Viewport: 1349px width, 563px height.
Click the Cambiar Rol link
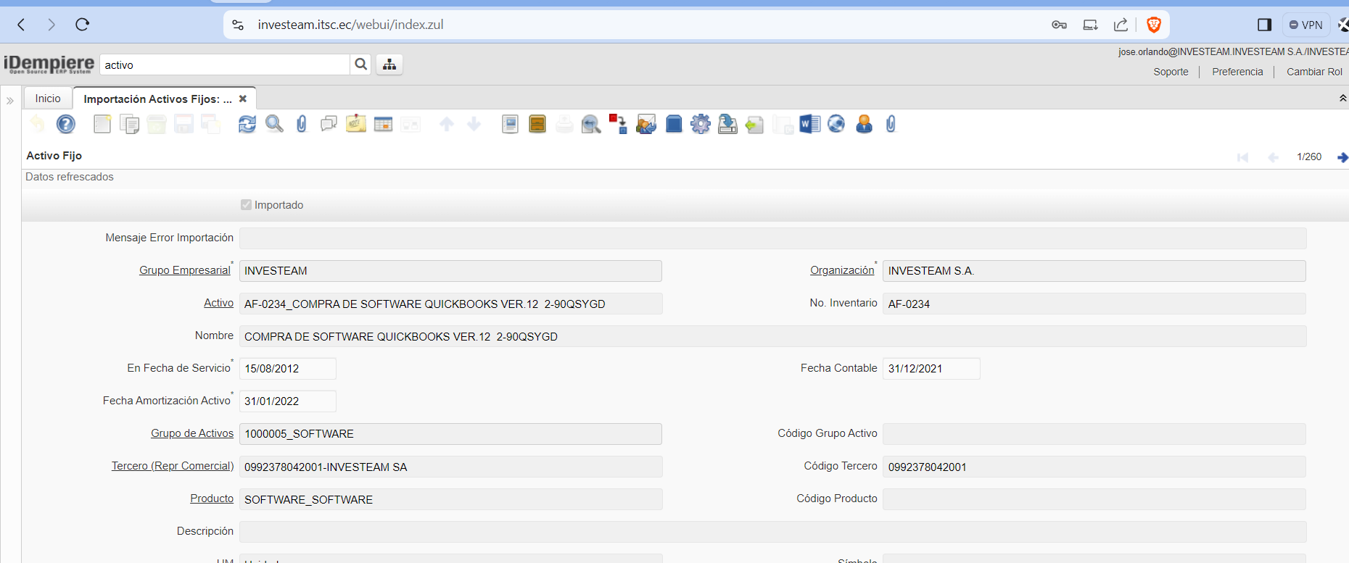pyautogui.click(x=1314, y=72)
